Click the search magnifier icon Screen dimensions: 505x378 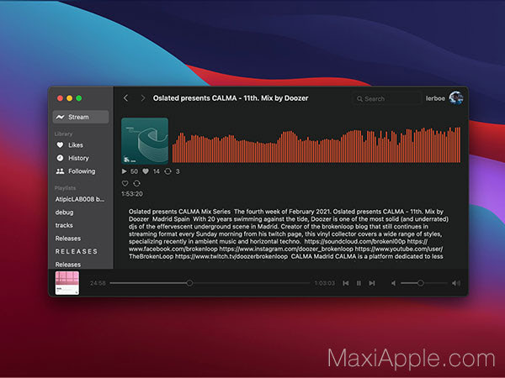[359, 98]
